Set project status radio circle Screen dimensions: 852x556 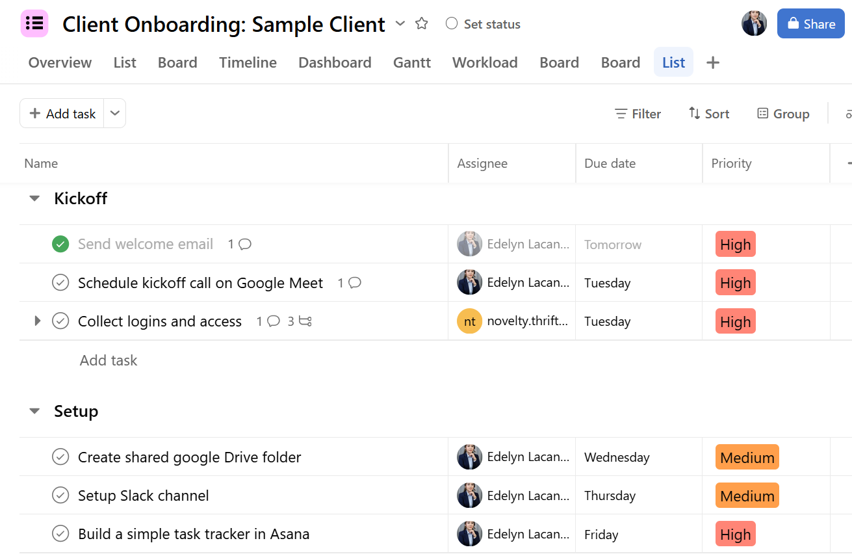click(452, 24)
